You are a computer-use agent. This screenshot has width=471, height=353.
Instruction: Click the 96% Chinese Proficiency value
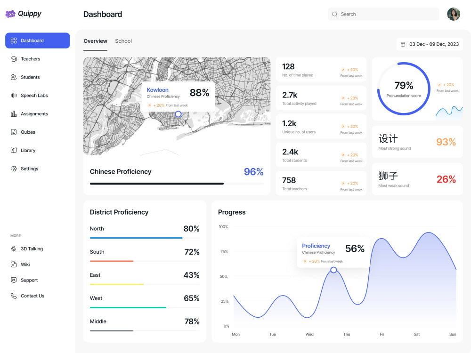coord(253,172)
